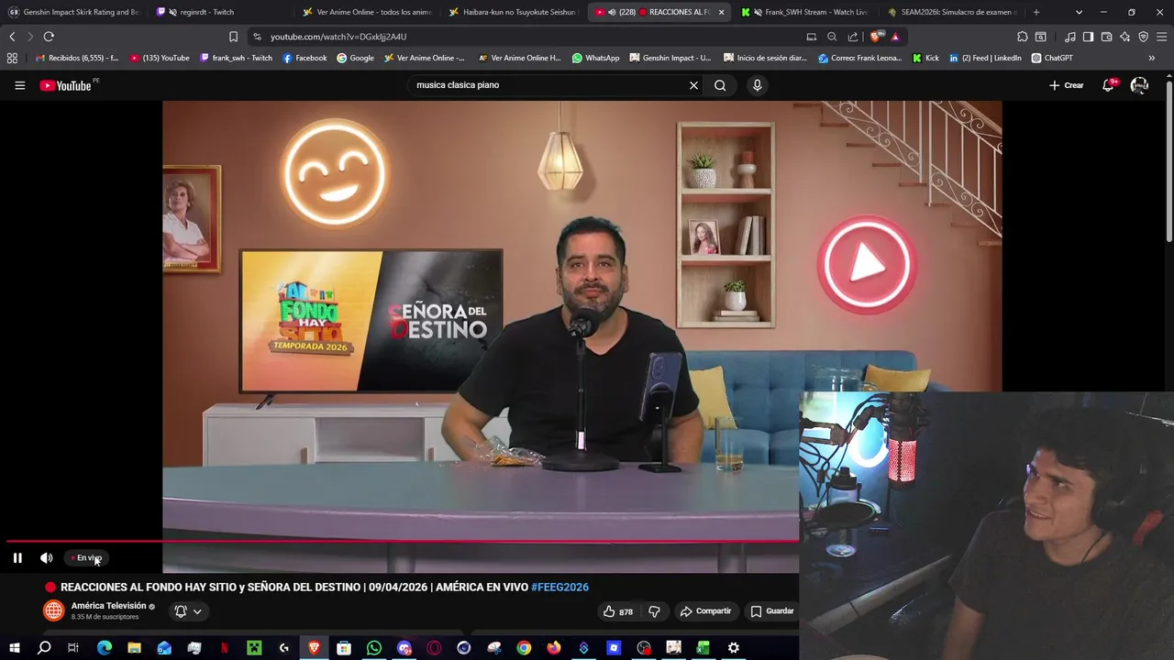The image size is (1174, 660).
Task: Open the Brave VPN shield icon
Action: 1143,37
